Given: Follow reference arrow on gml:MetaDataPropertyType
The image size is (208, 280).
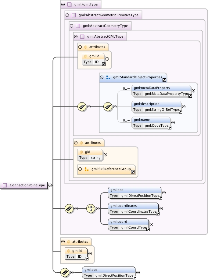Looking at the screenshot, I should tap(190, 96).
